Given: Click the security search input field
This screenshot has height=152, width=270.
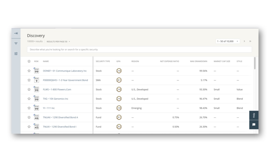Looking at the screenshot, I should [139, 50].
